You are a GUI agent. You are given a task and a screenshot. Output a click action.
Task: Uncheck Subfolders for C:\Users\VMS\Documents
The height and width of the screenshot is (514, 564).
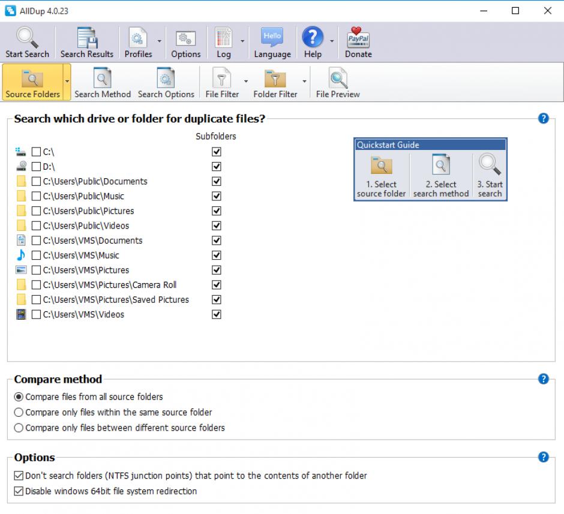216,241
